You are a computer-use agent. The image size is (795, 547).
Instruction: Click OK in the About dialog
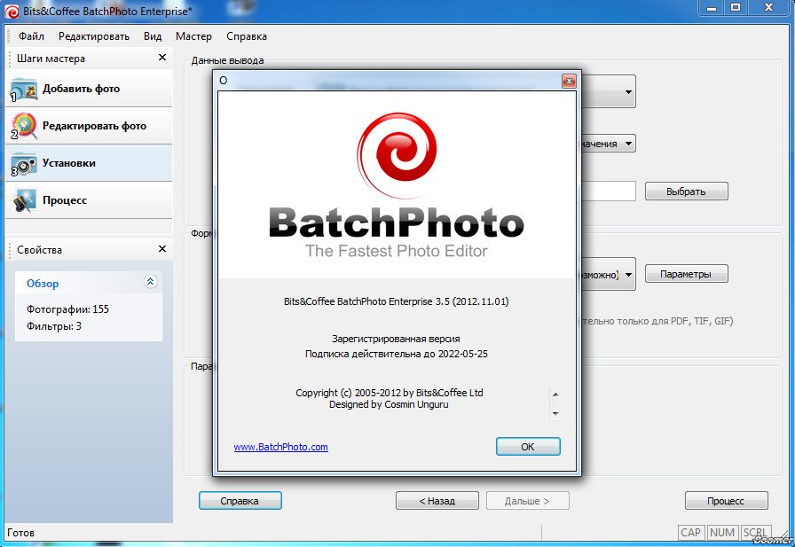528,447
